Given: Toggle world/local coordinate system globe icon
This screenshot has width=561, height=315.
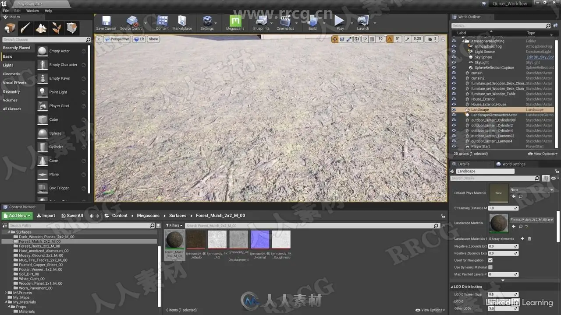Looking at the screenshot, I should coord(357,39).
